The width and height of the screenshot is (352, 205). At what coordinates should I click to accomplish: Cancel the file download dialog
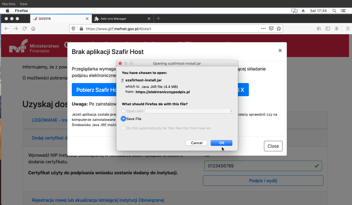click(196, 143)
